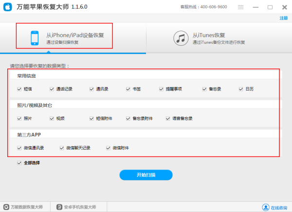Click the iPhone device icon
The width and height of the screenshot is (292, 212).
point(35,38)
